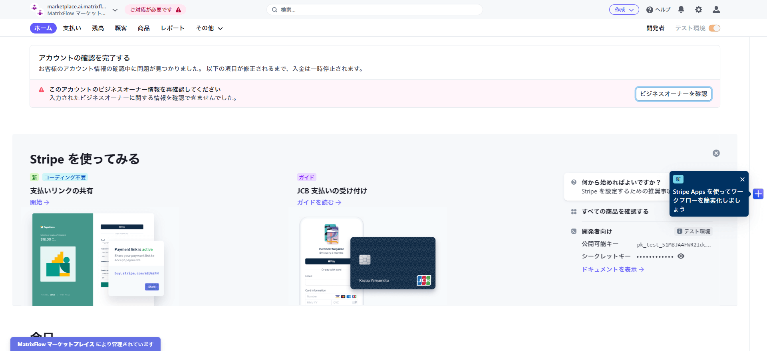Open the 開発者 link

tap(656, 28)
